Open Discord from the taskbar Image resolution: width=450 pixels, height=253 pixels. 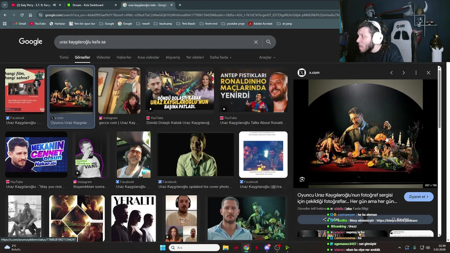click(267, 248)
